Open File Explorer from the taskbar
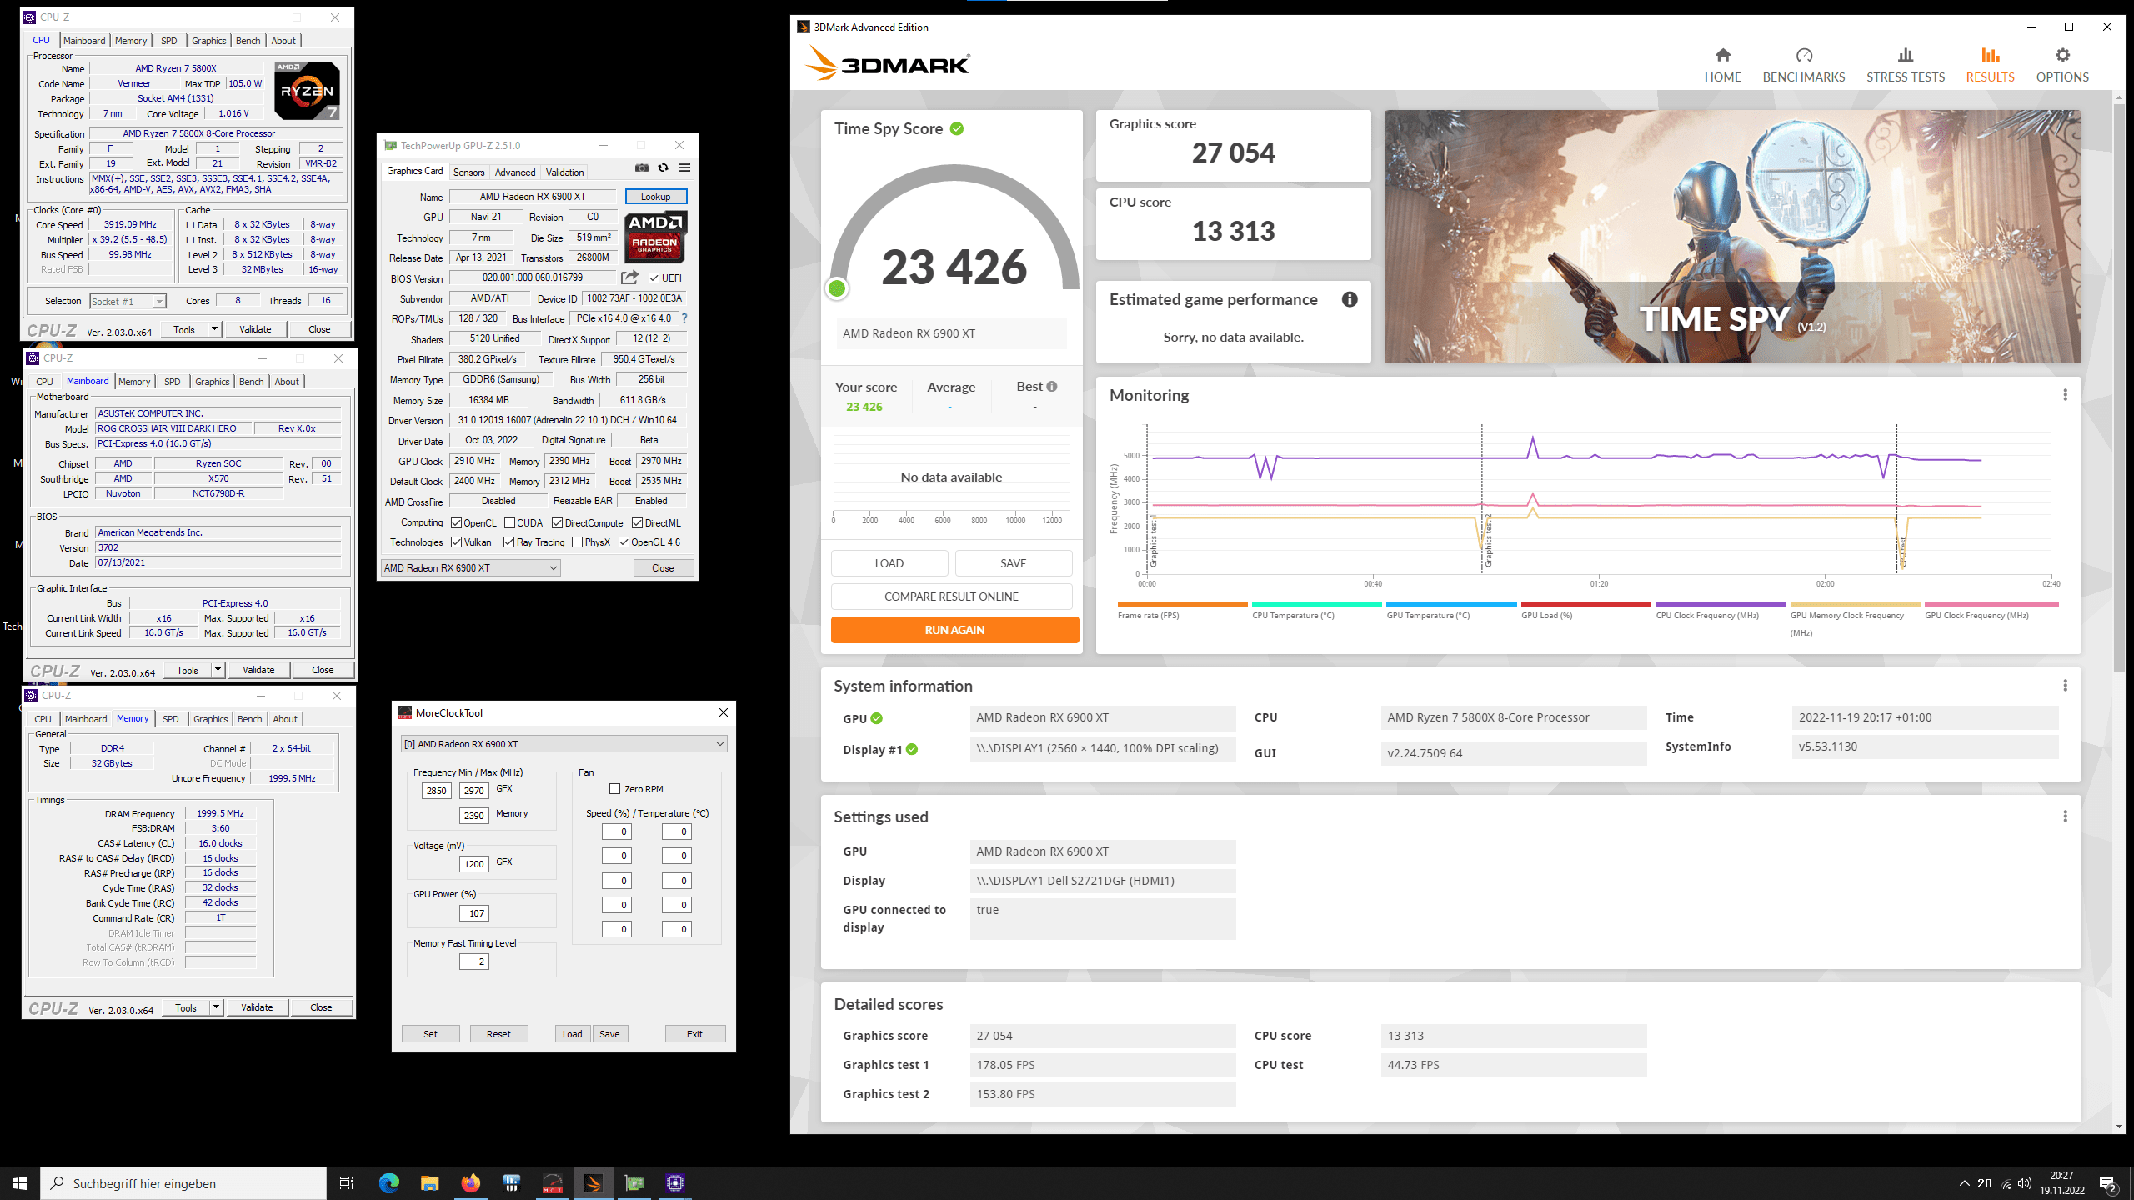The height and width of the screenshot is (1200, 2134). [429, 1183]
